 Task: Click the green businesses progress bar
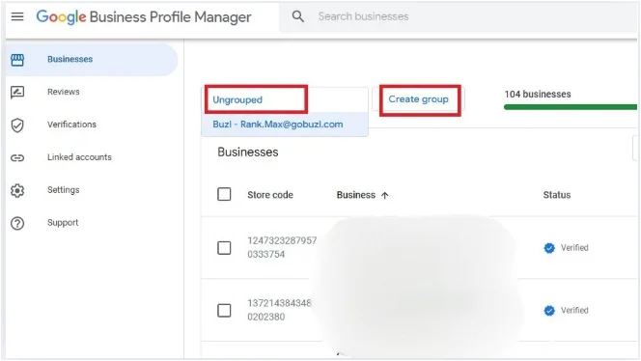click(x=571, y=107)
